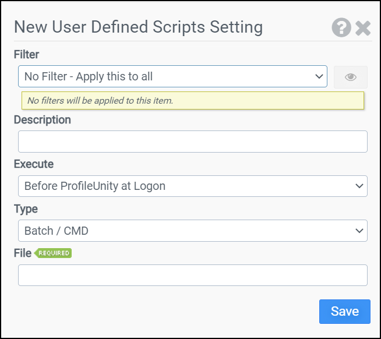Click the Filter field label
The height and width of the screenshot is (339, 381).
26,54
